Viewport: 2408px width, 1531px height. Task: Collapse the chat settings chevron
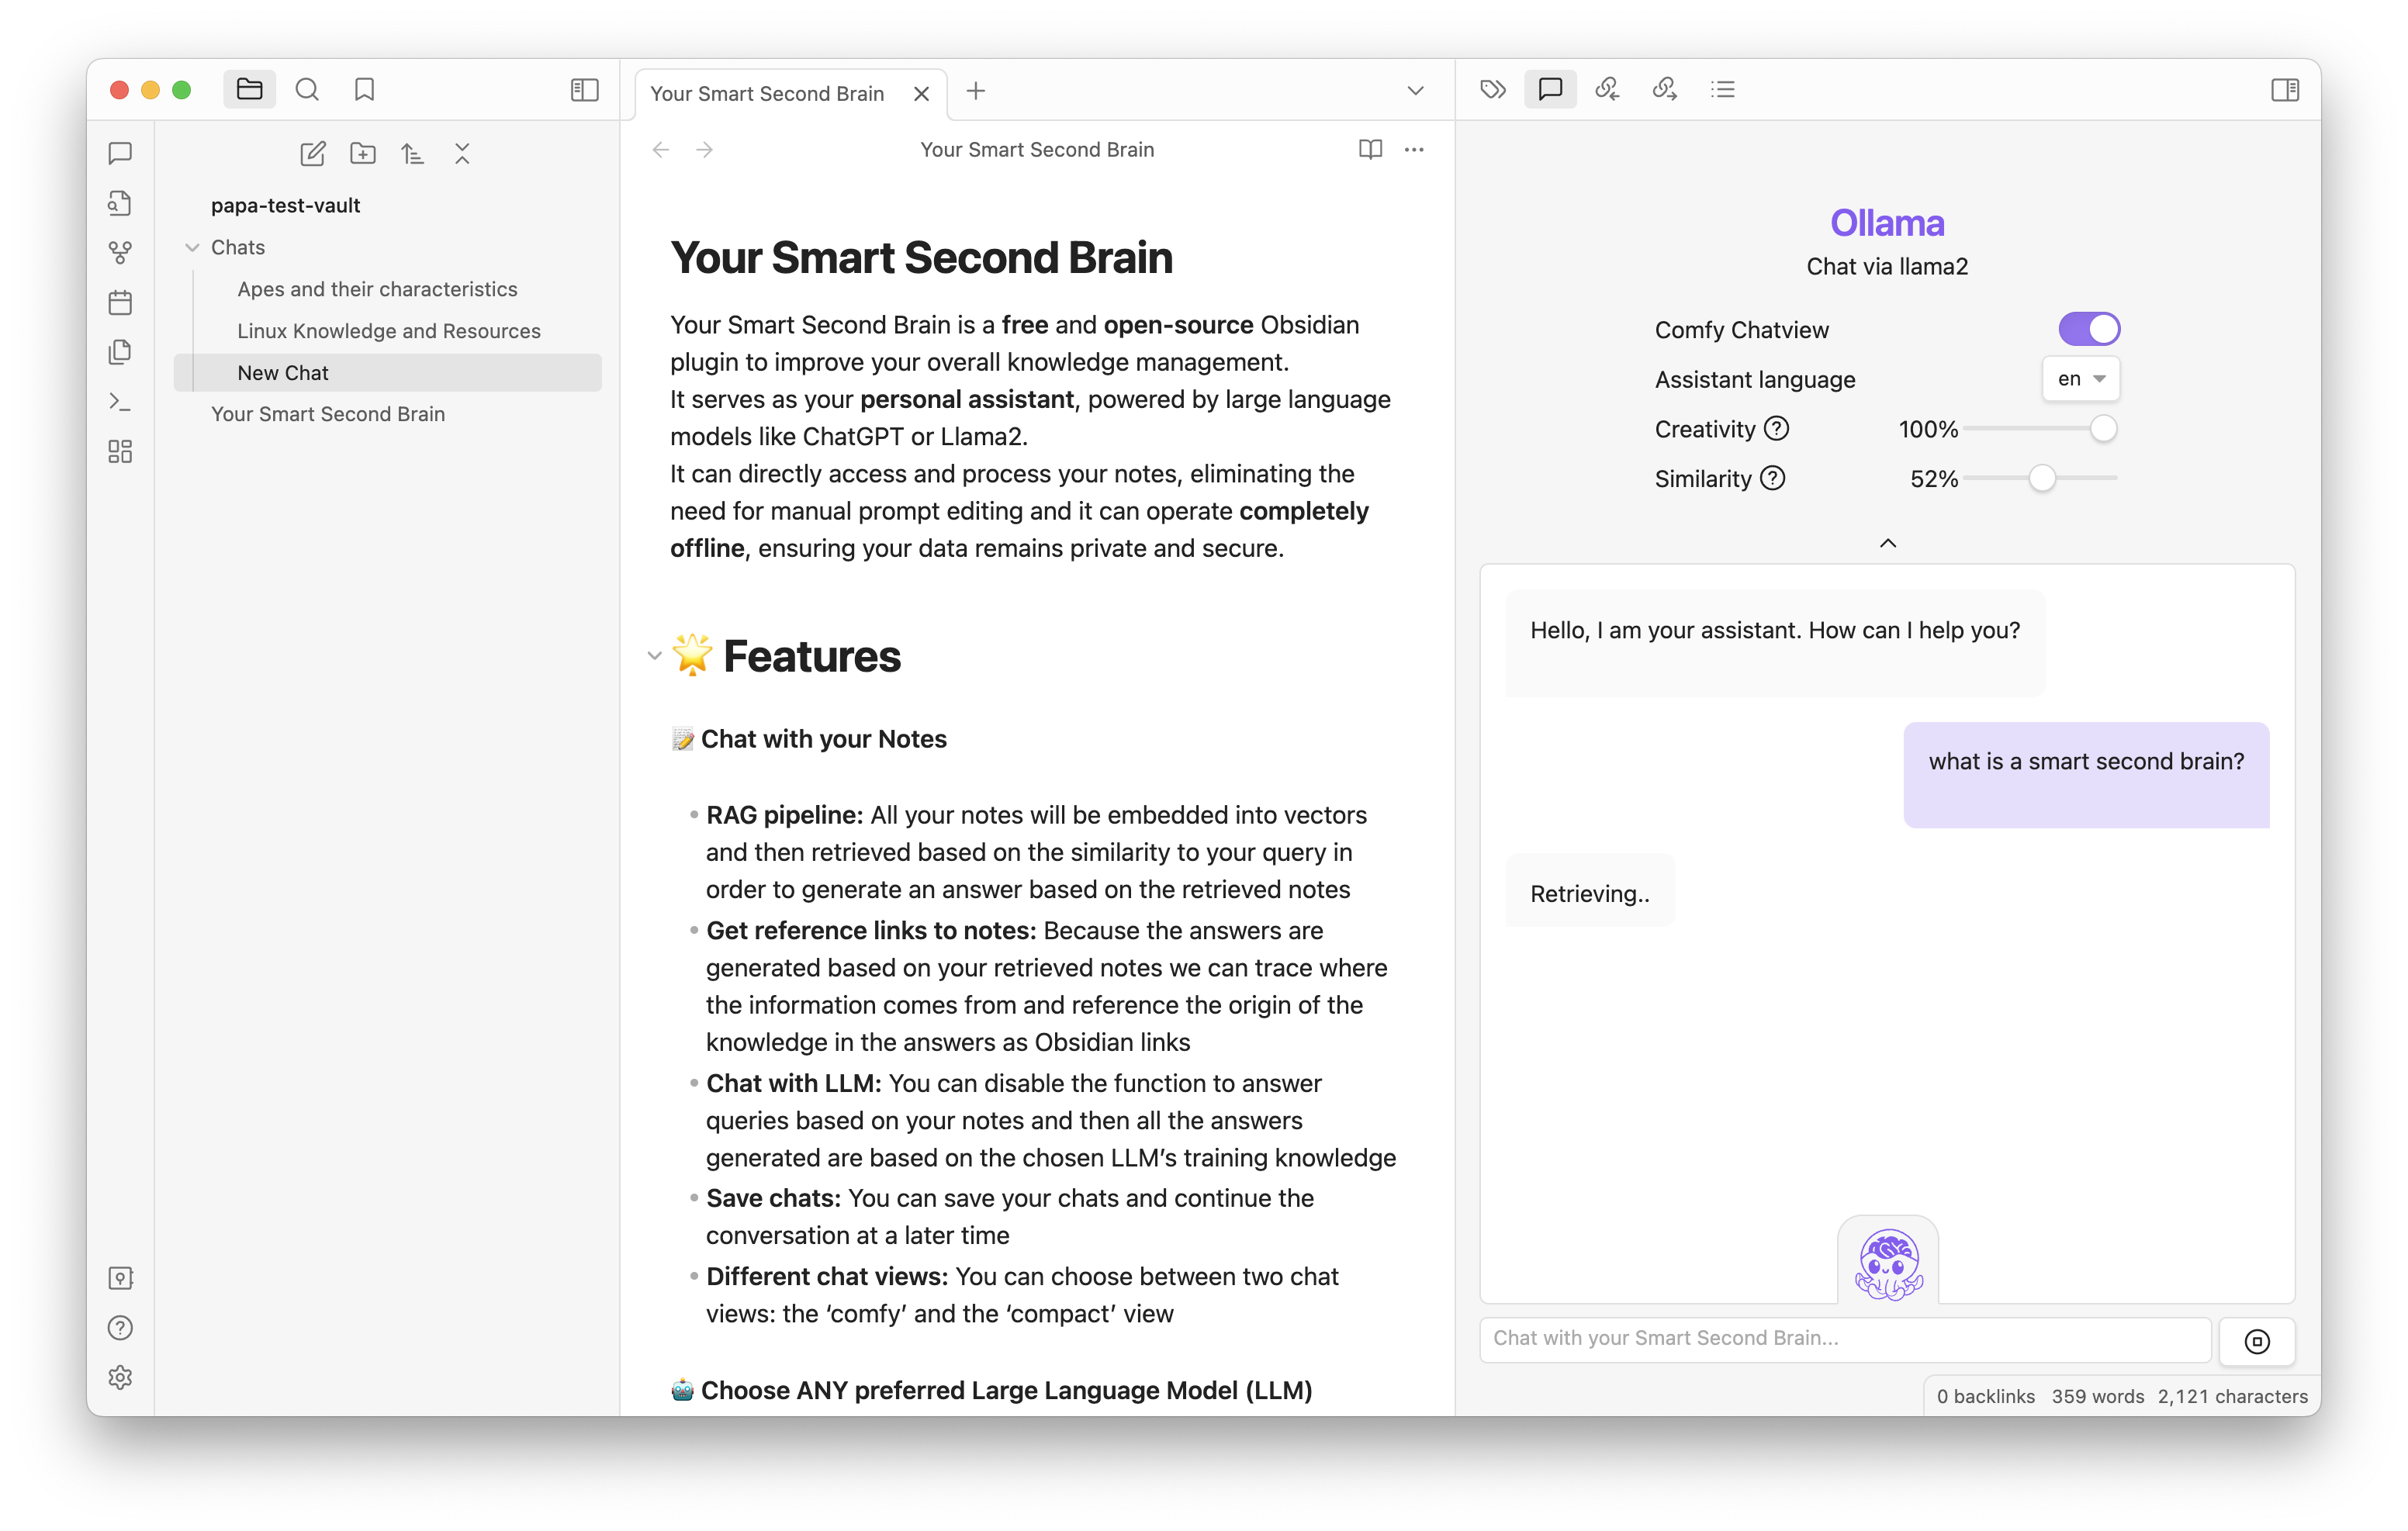pyautogui.click(x=1888, y=543)
